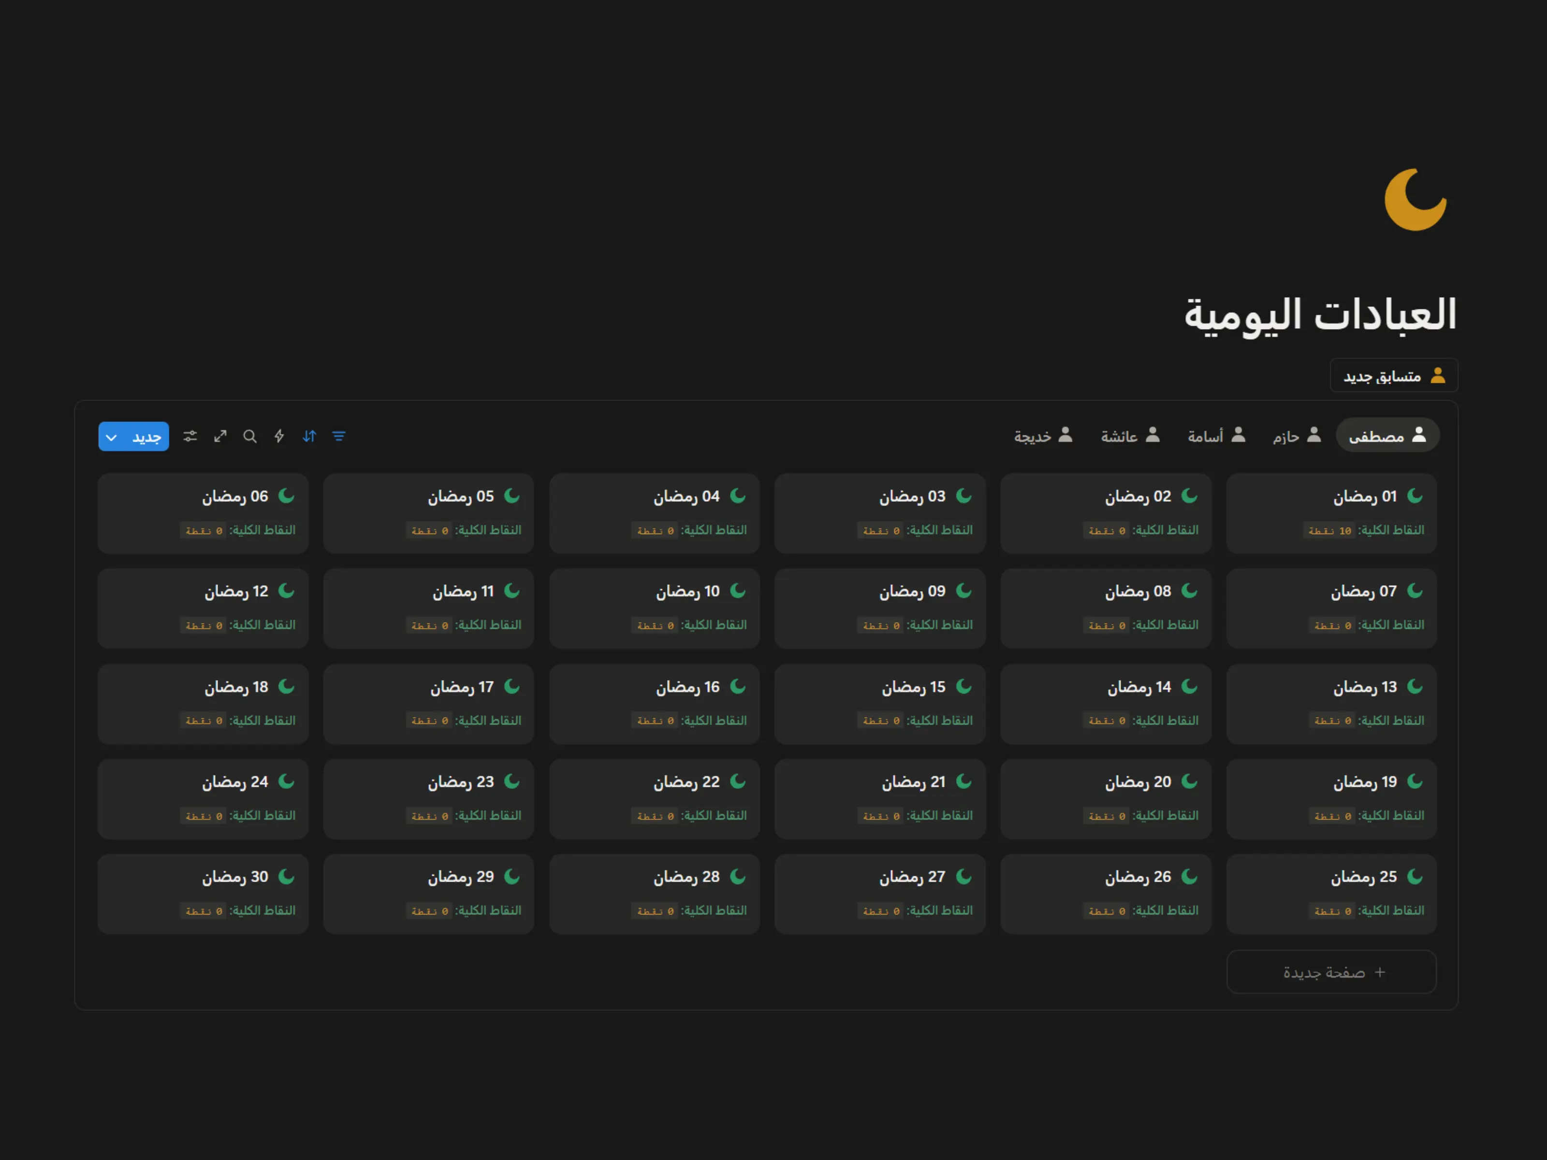1547x1160 pixels.
Task: Open the filter icon next to sort
Action: [339, 435]
